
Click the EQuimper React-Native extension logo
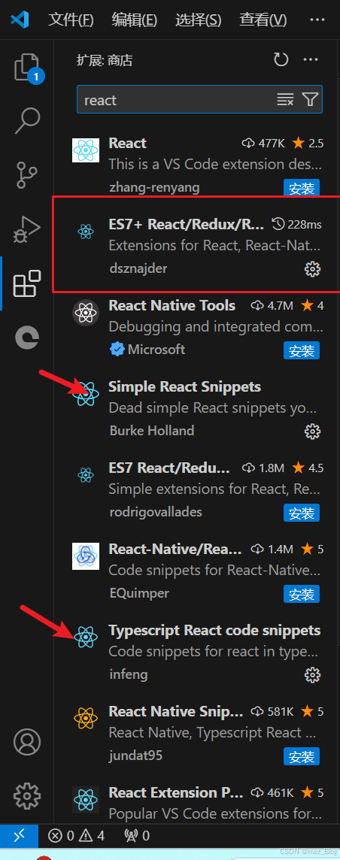click(86, 556)
